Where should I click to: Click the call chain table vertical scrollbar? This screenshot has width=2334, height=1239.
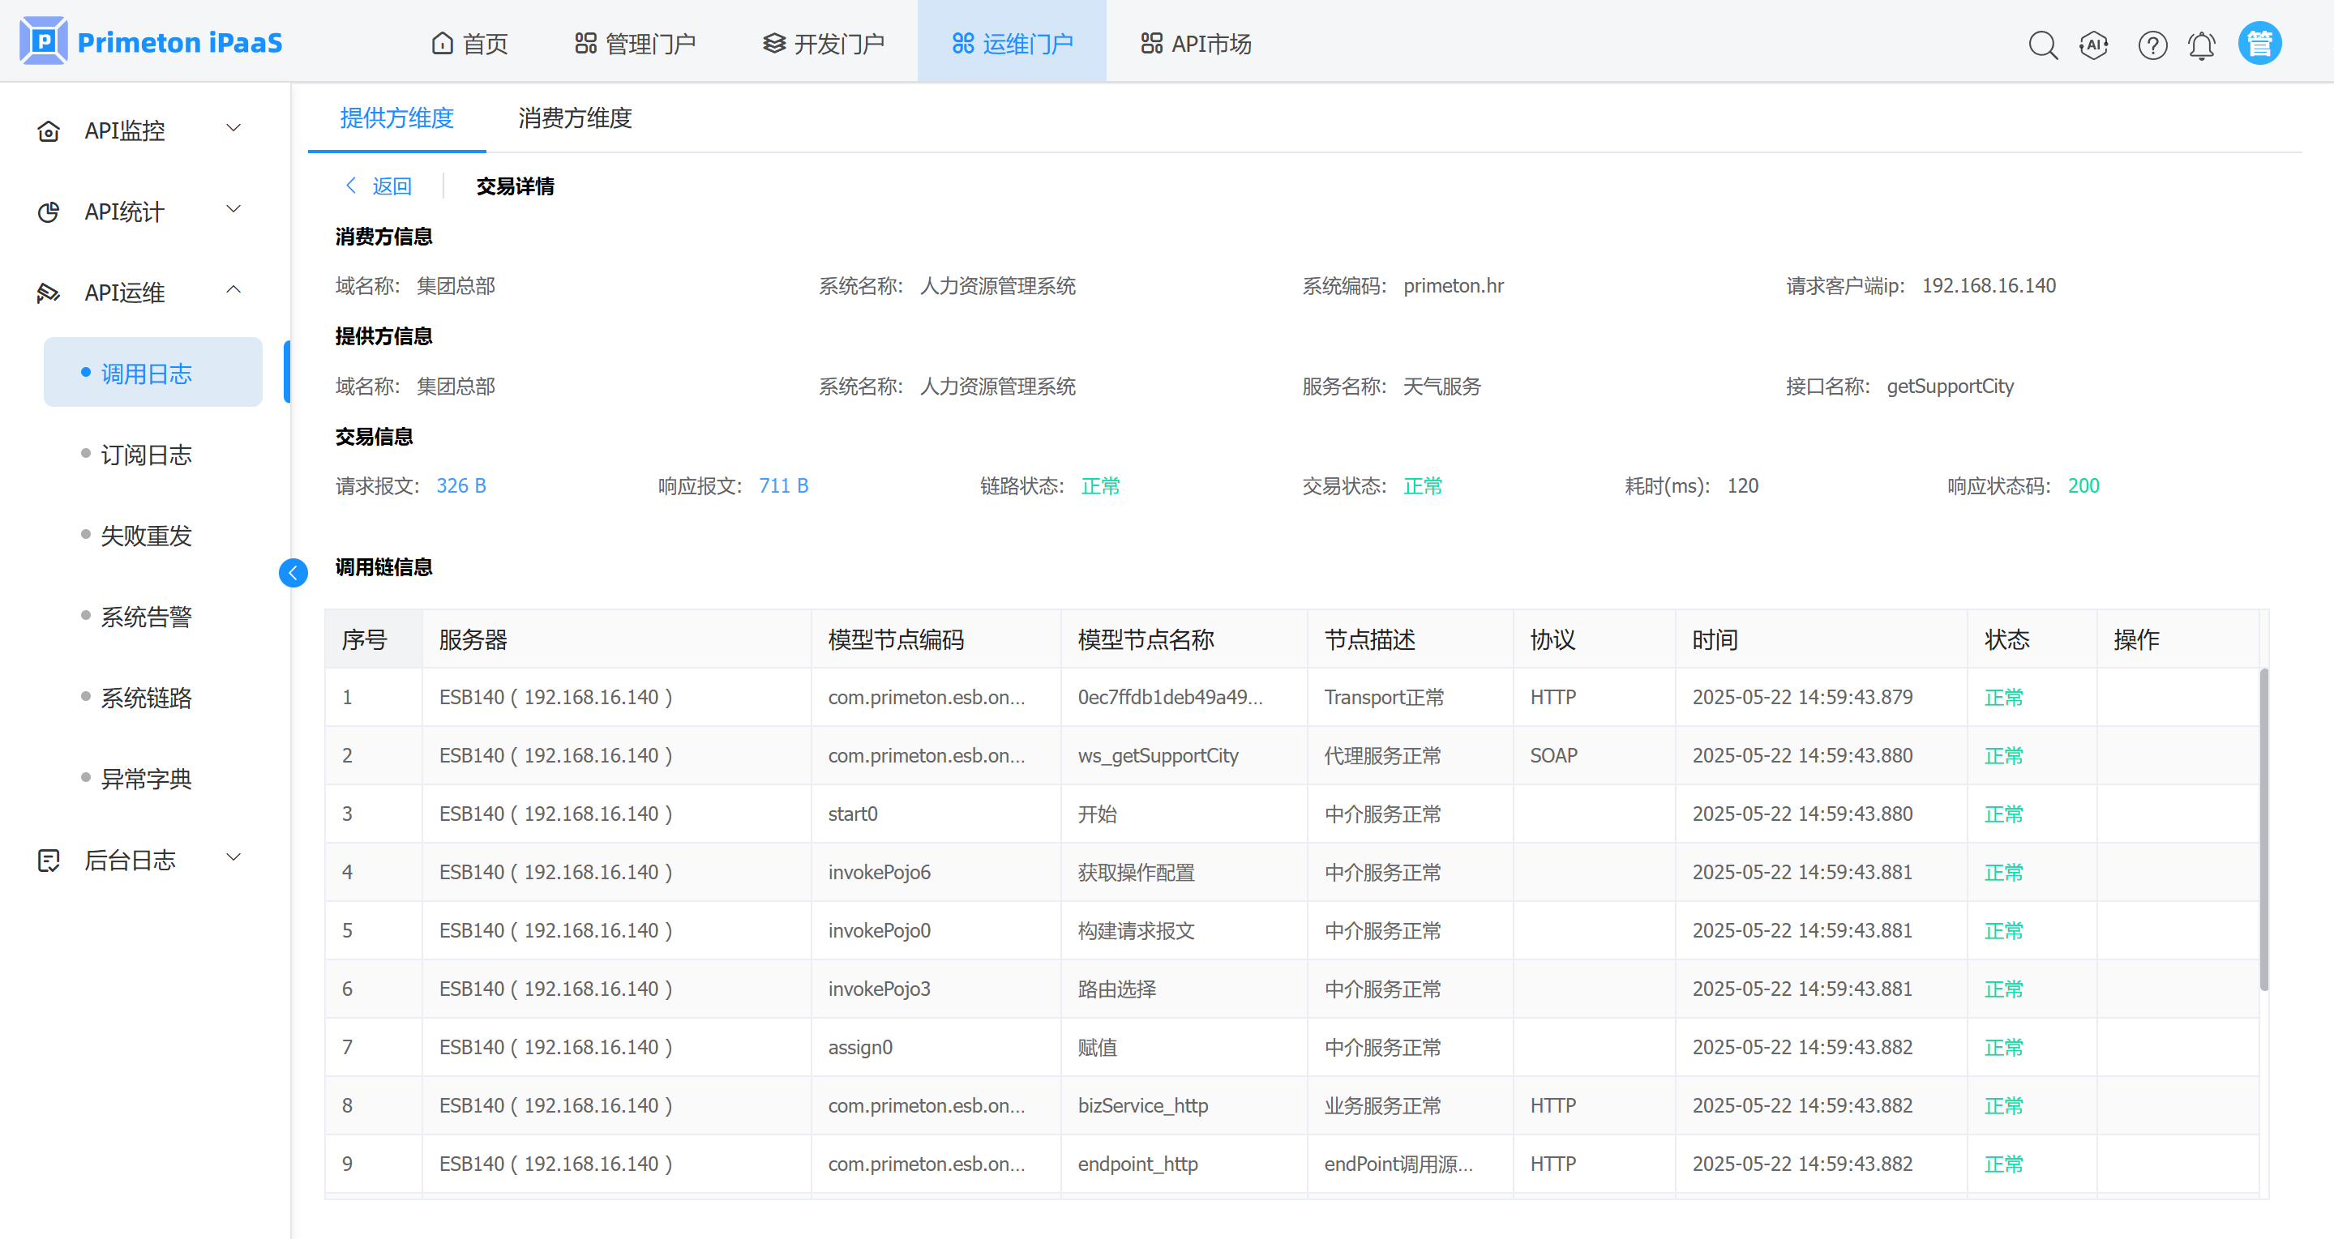pyautogui.click(x=2263, y=829)
